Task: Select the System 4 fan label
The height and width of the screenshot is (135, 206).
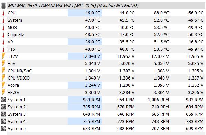Action: [x=17, y=122]
